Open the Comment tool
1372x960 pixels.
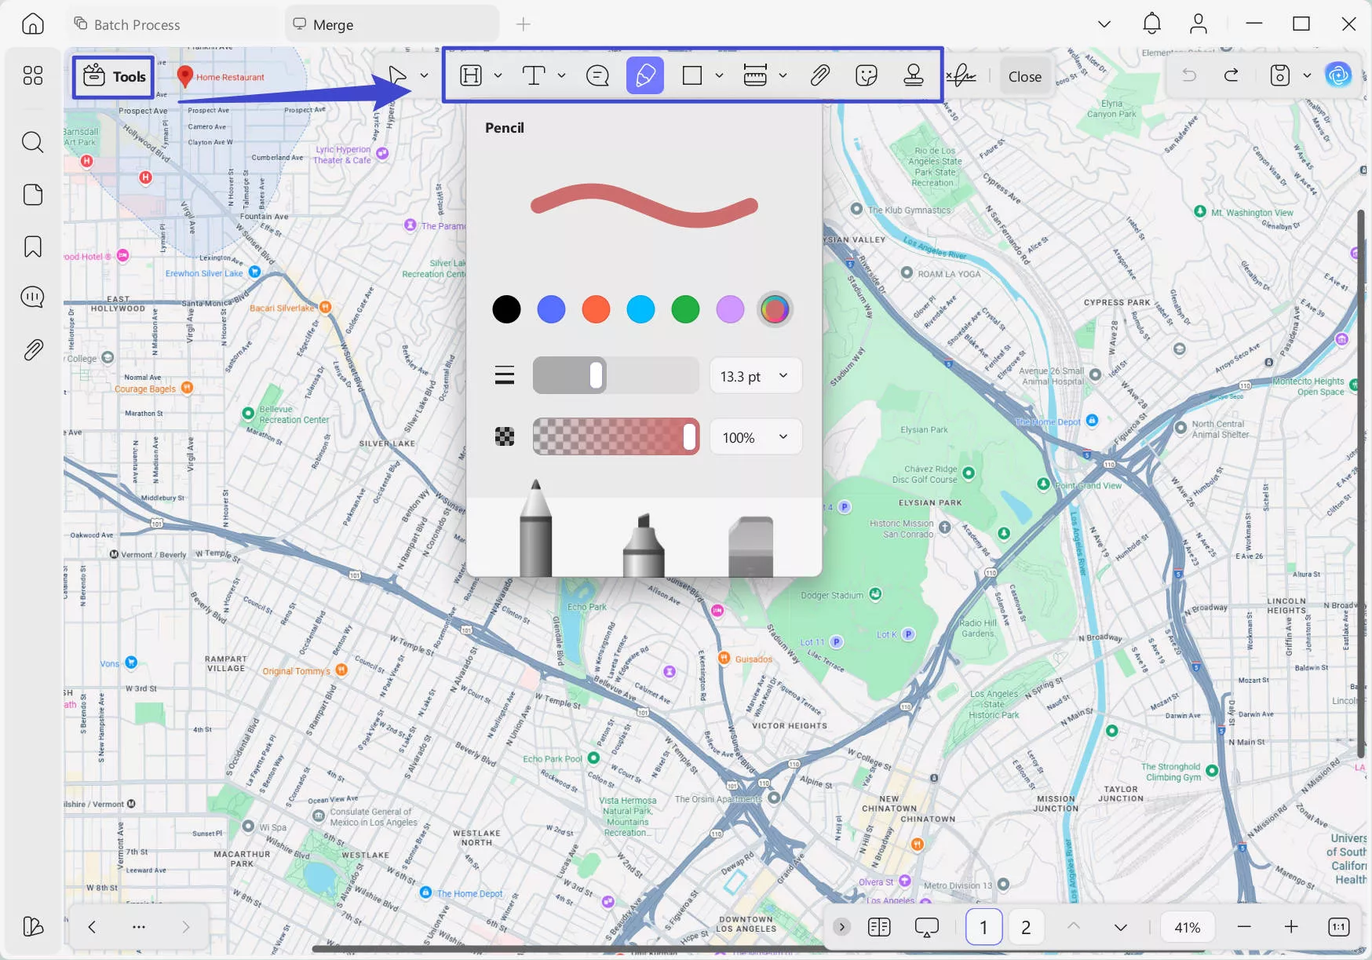(597, 75)
